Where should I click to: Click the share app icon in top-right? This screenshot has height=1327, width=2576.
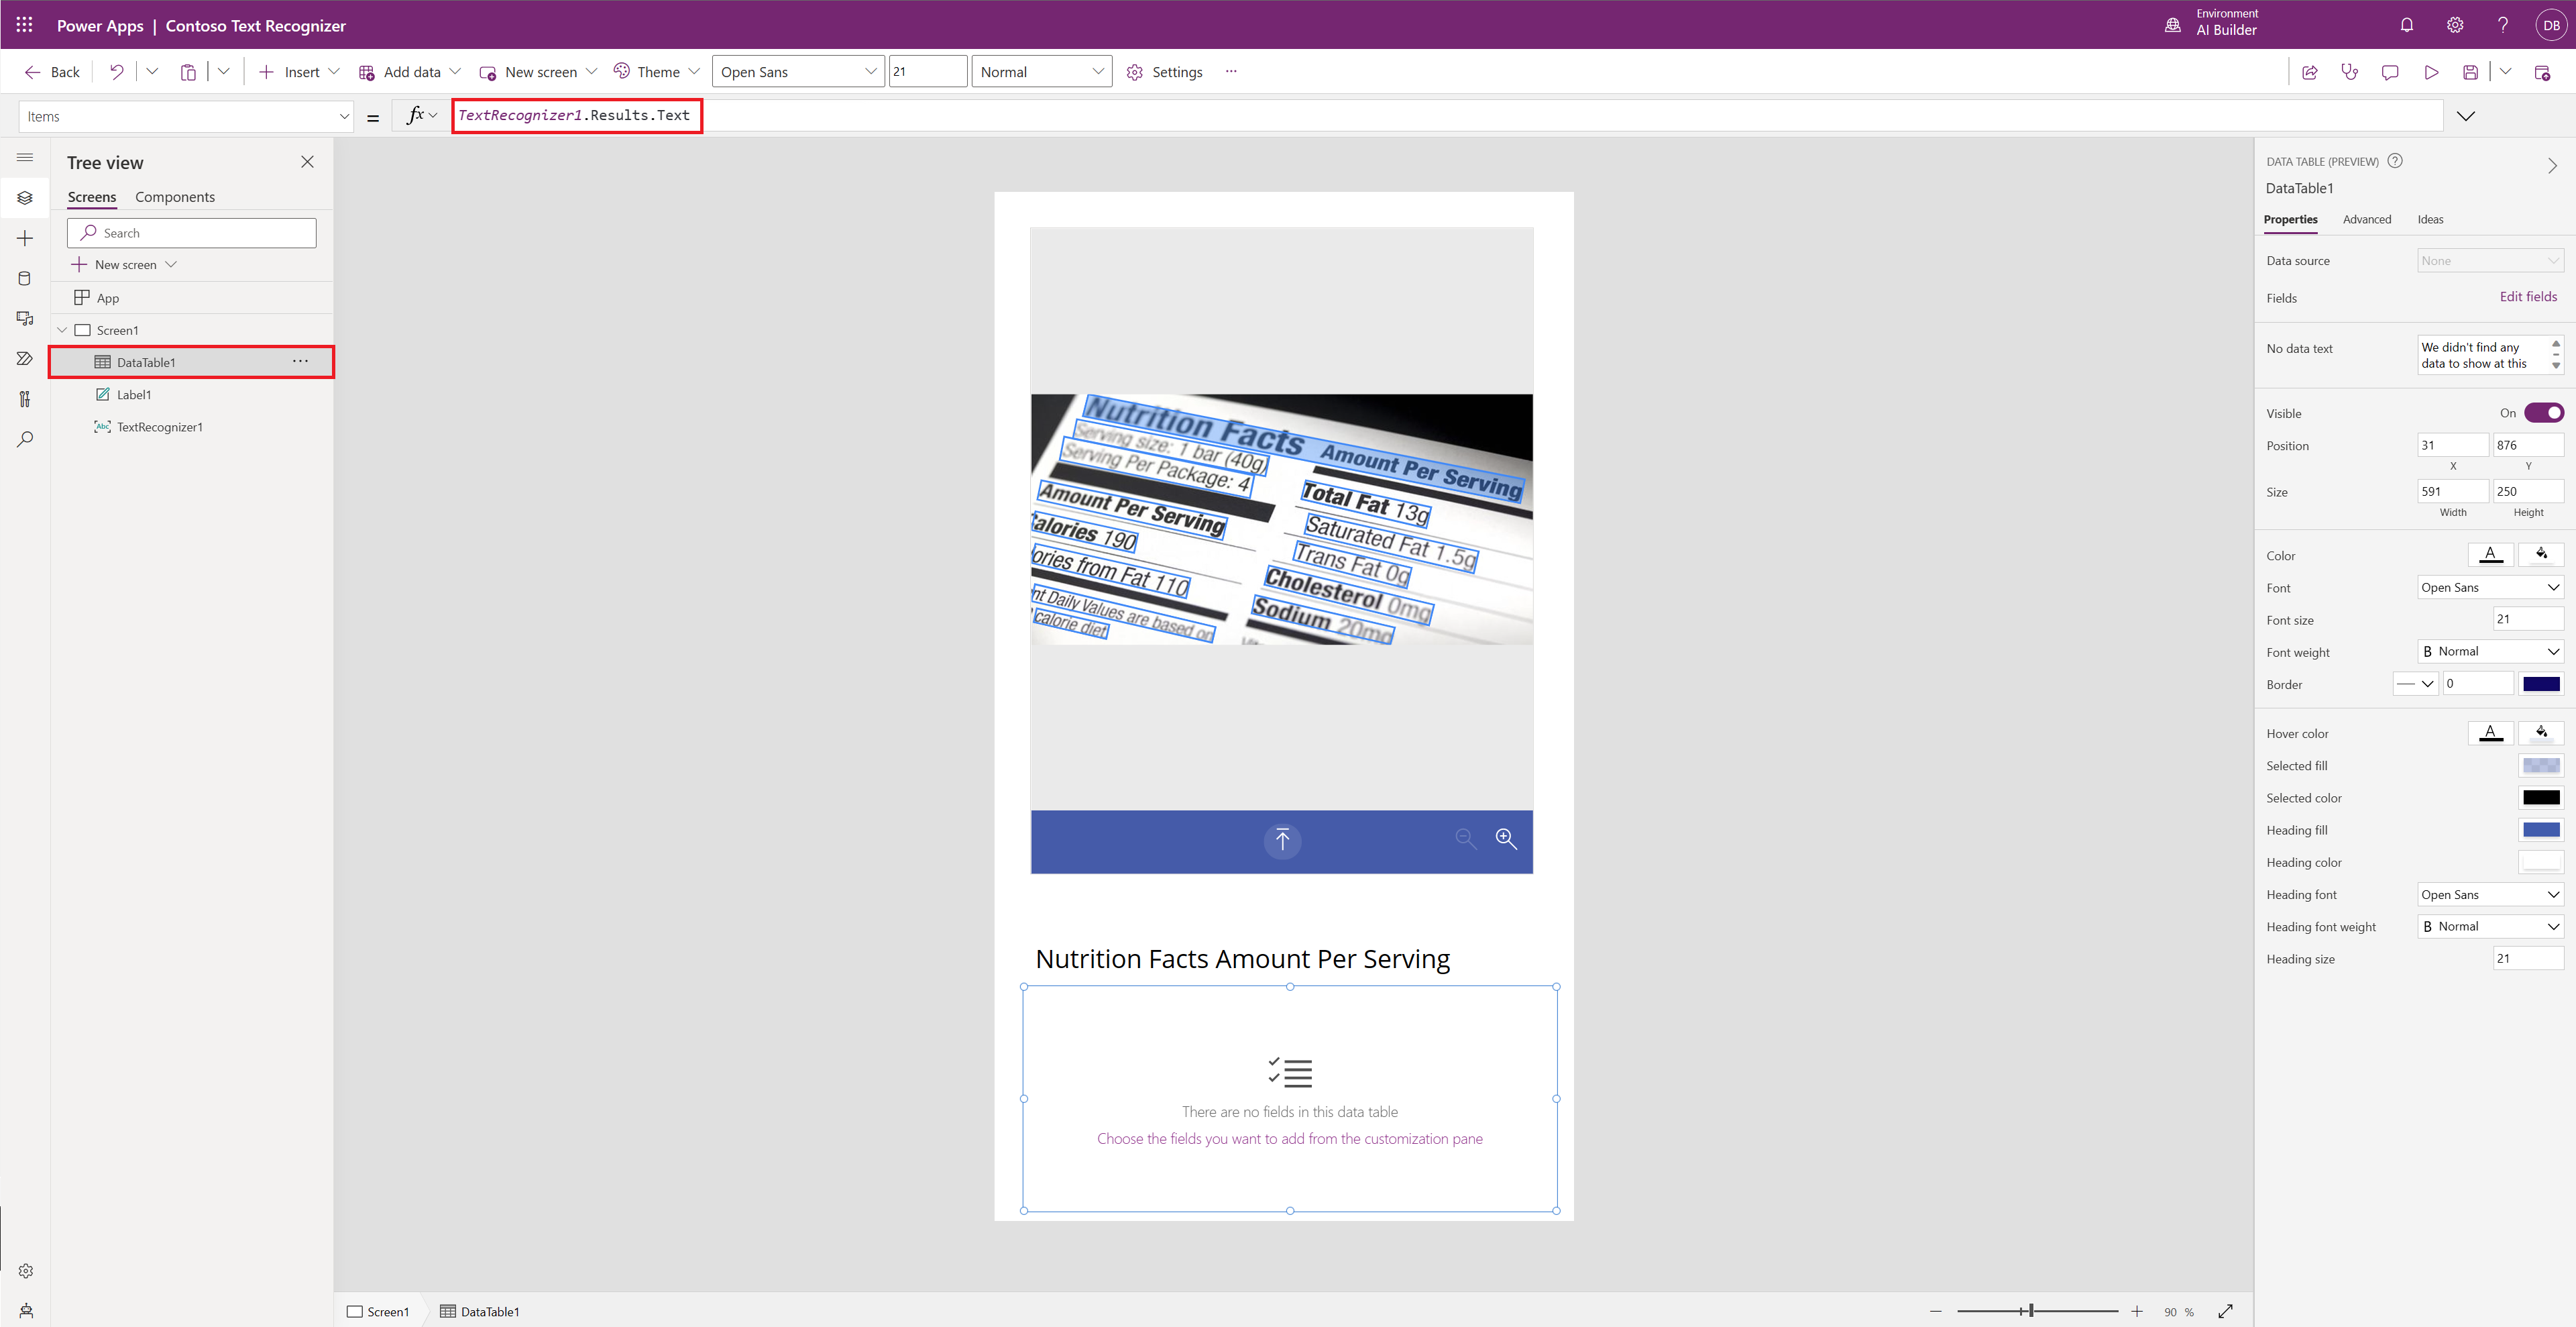(2310, 71)
